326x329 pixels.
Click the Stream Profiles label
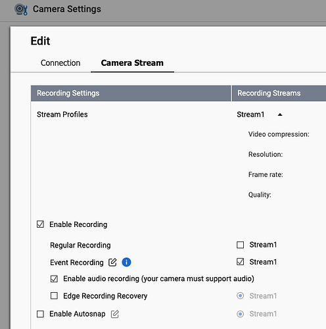[x=62, y=114]
